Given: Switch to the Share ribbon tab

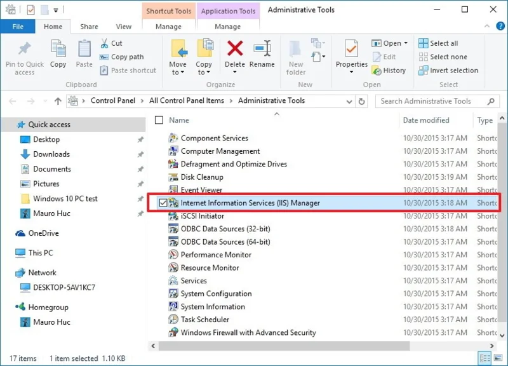Looking at the screenshot, I should pyautogui.click(x=88, y=27).
